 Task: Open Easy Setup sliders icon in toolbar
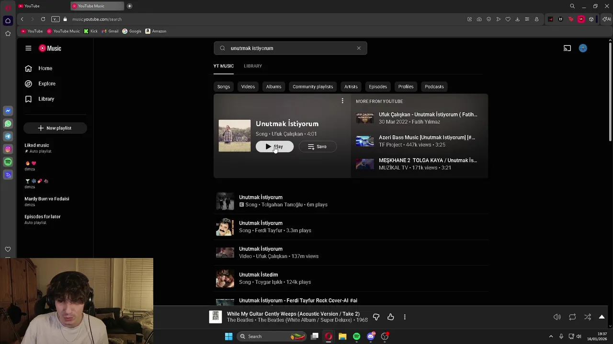[x=527, y=19]
